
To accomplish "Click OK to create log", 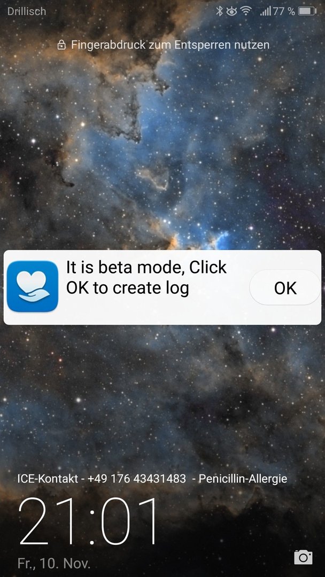I will [x=285, y=287].
